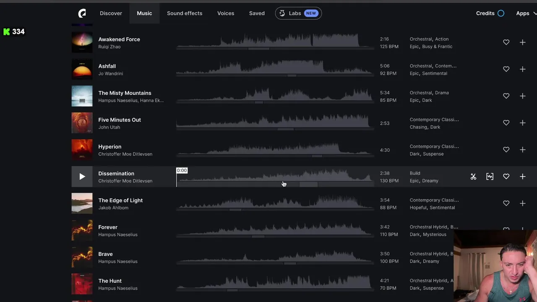Add Hyperion using its plus icon
Image resolution: width=537 pixels, height=302 pixels.
point(522,150)
